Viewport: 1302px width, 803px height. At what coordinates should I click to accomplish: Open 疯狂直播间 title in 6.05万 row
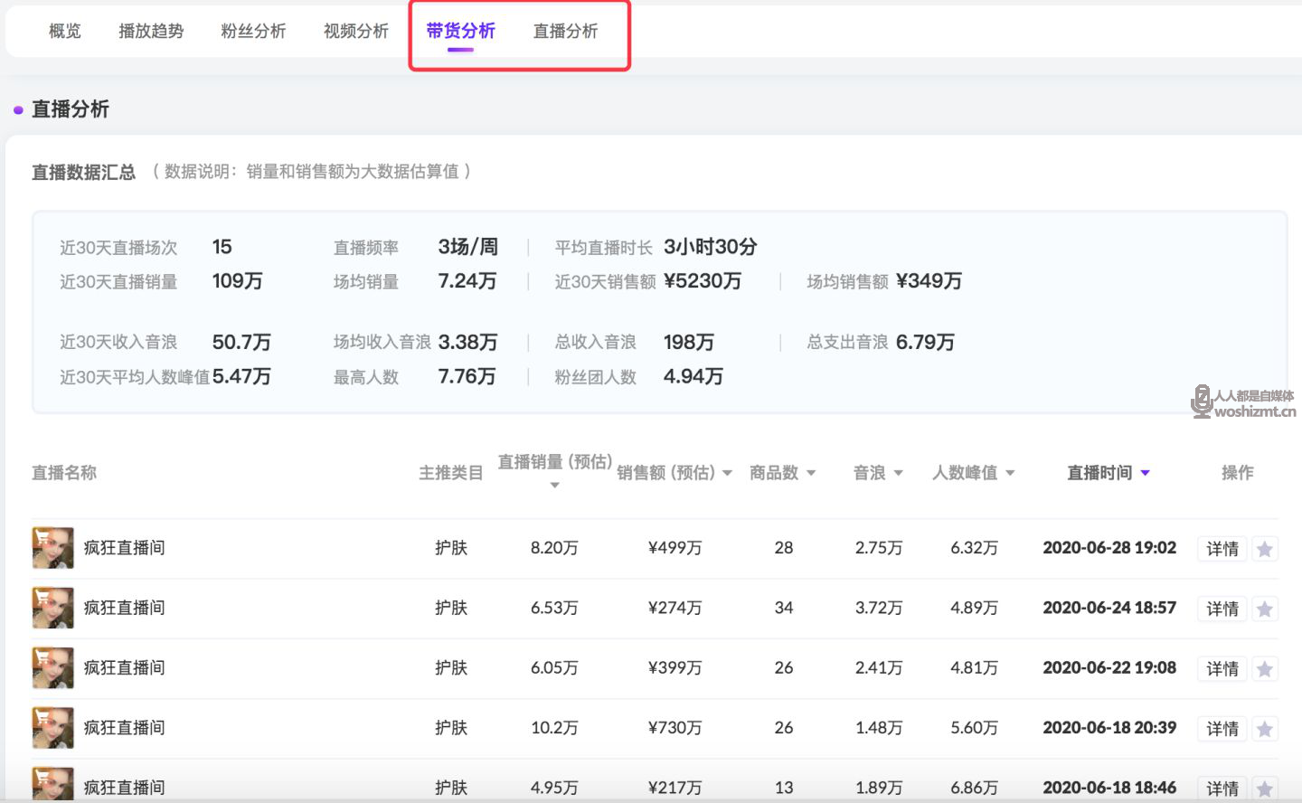point(124,666)
